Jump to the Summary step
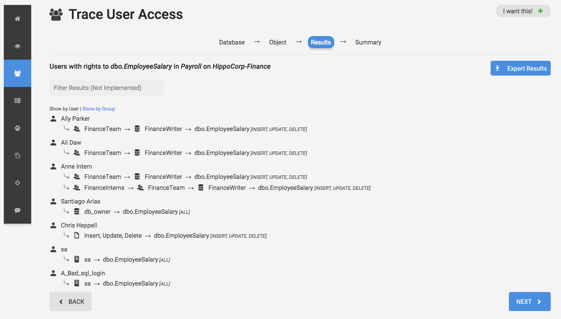Image resolution: width=561 pixels, height=319 pixels. 368,42
